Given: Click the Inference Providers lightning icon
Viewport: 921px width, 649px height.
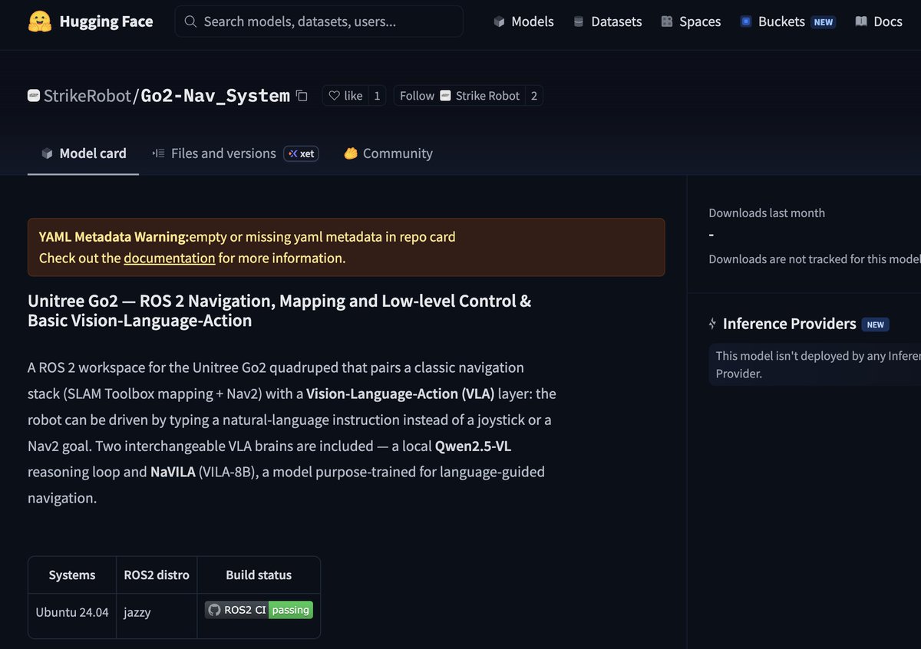Looking at the screenshot, I should [x=713, y=324].
